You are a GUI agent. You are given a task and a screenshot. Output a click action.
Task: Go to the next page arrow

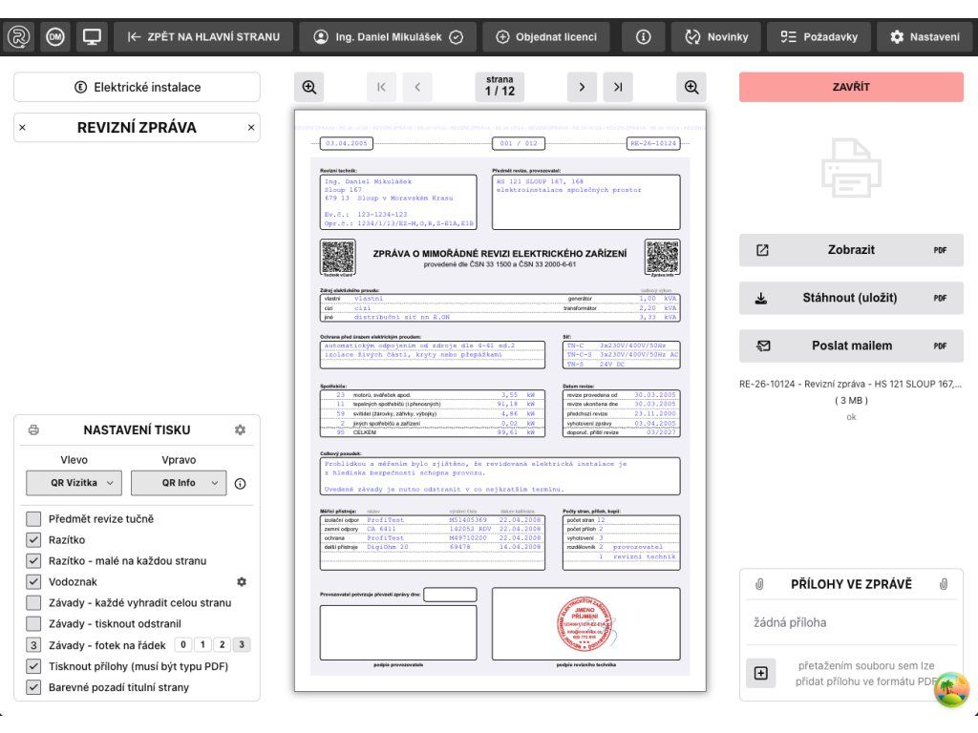(x=582, y=87)
